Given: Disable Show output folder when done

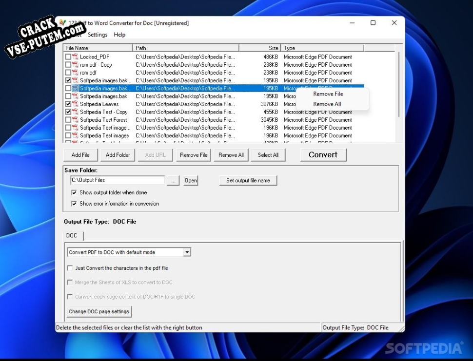Looking at the screenshot, I should [74, 192].
